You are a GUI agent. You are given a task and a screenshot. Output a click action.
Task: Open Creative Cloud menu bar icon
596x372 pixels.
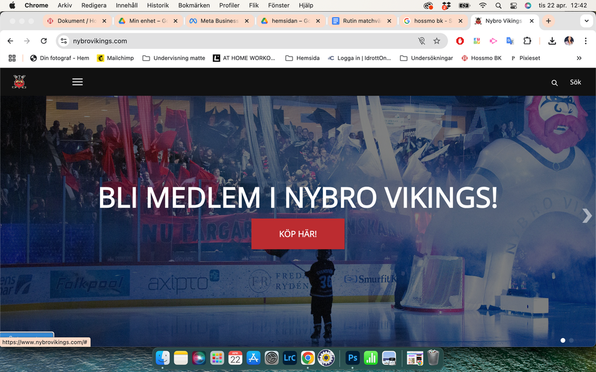(x=429, y=5)
